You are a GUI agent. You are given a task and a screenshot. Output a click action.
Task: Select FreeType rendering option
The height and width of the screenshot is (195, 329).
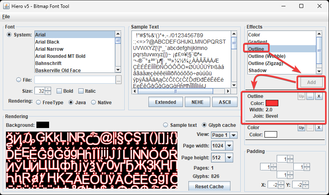tap(38, 102)
